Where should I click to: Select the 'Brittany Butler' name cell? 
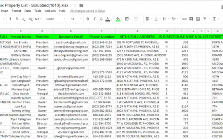[21, 55]
